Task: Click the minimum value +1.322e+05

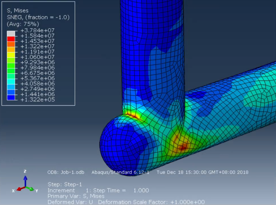Action: click(37, 99)
